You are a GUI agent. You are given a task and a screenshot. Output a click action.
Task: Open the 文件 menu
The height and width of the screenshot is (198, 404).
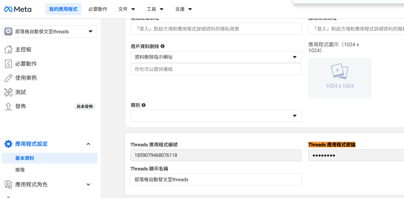click(x=127, y=9)
